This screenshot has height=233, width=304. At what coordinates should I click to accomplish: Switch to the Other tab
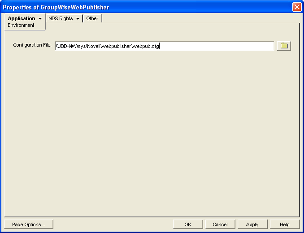[92, 18]
